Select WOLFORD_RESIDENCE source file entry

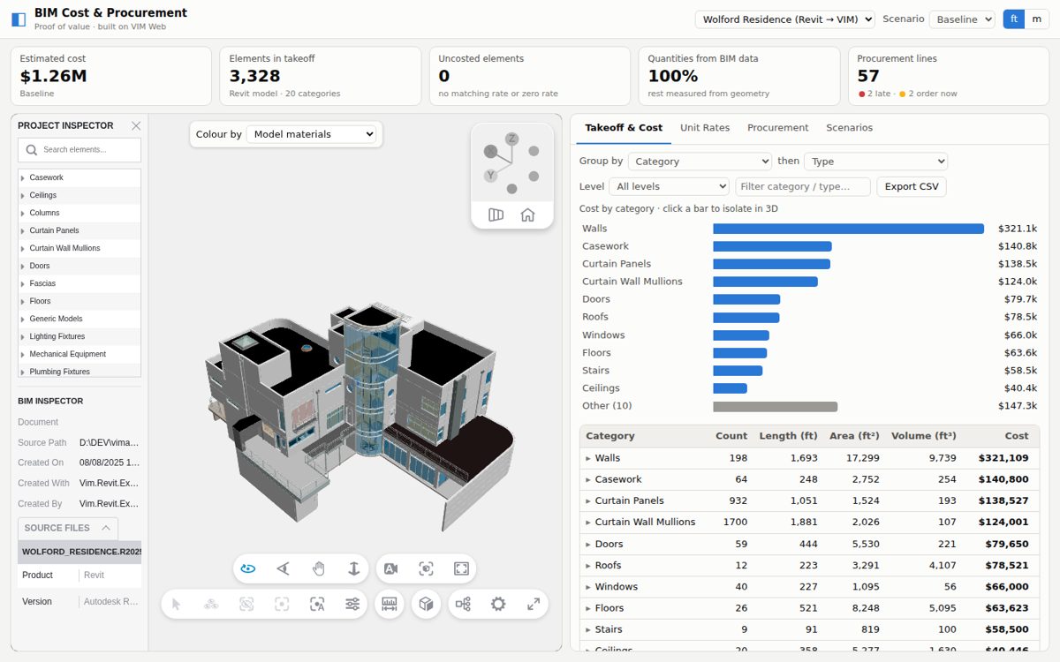[x=79, y=552]
